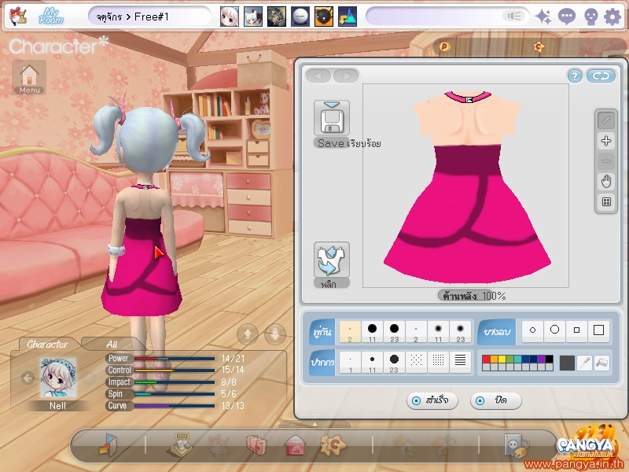Screen dimensions: 629x472
Task: Click the redo right arrow button
Action: pyautogui.click(x=346, y=76)
